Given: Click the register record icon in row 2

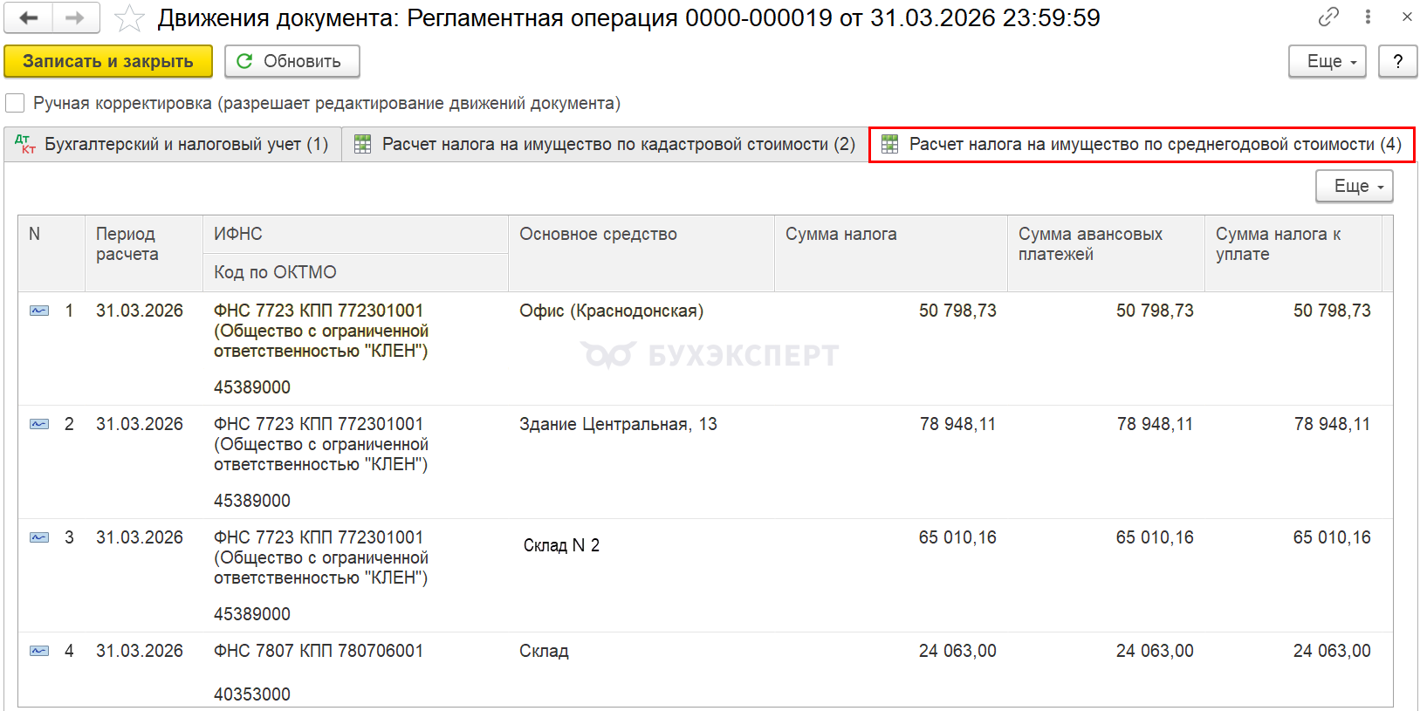Looking at the screenshot, I should (x=39, y=424).
